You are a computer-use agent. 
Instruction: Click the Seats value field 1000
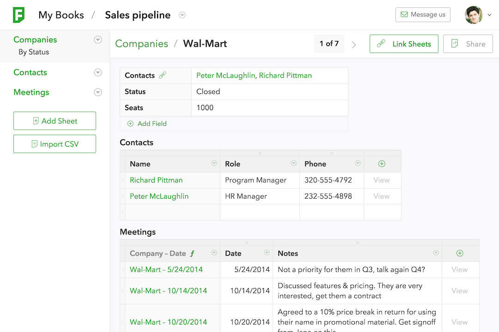click(269, 108)
